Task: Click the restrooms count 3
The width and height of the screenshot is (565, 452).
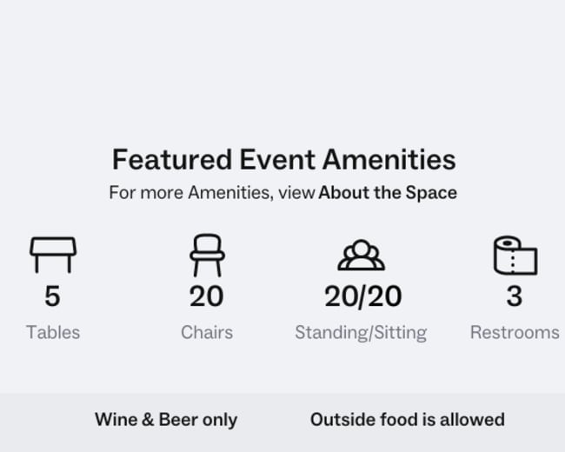Action: (x=515, y=296)
